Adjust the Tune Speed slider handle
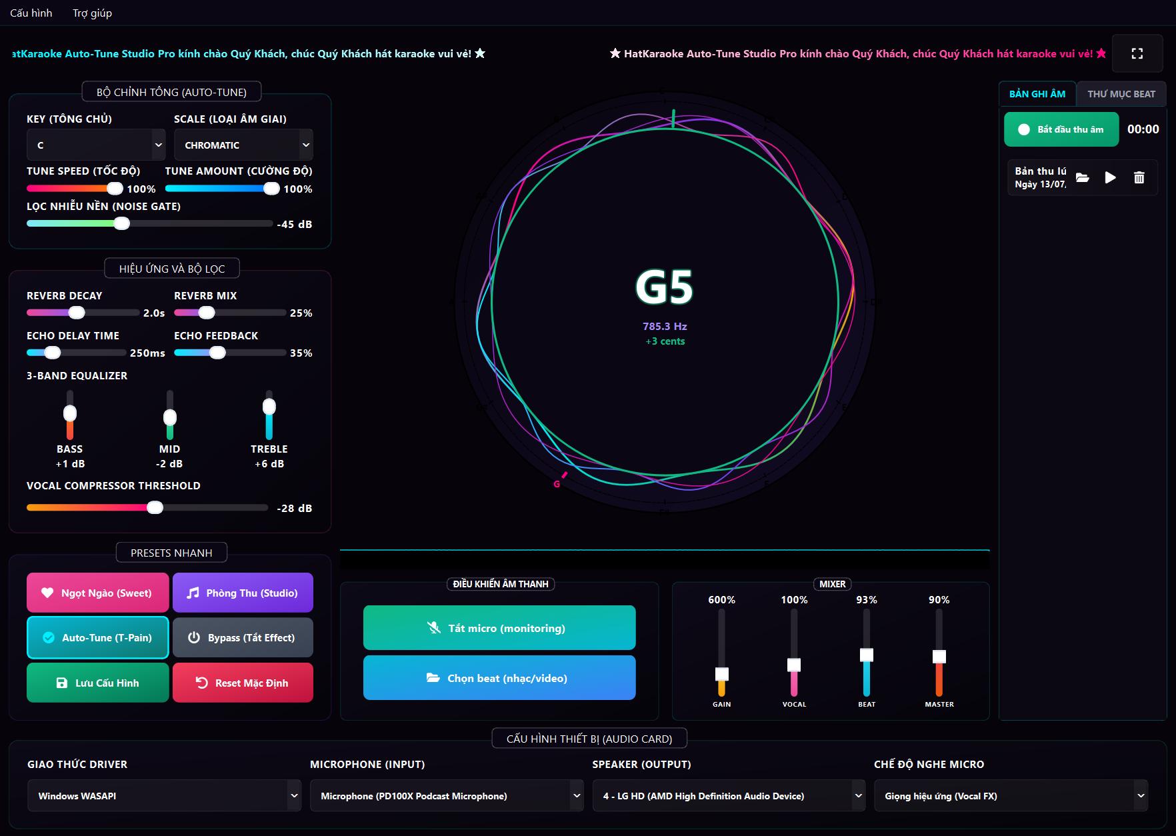Screen dimensions: 1176x836 click(115, 189)
